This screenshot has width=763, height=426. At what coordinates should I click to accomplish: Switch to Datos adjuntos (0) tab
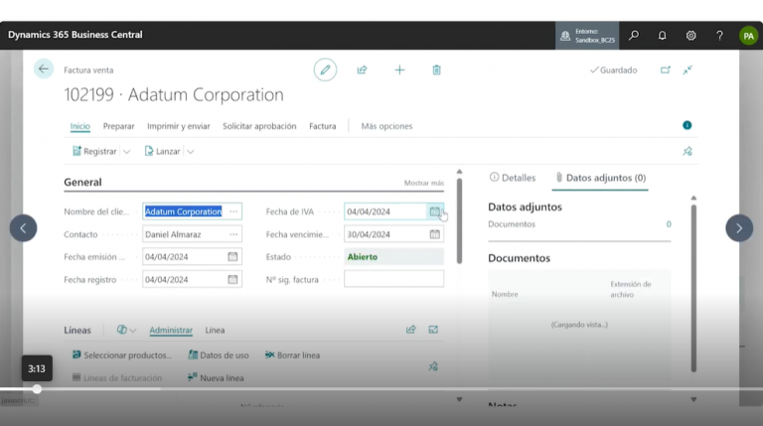[x=600, y=178]
